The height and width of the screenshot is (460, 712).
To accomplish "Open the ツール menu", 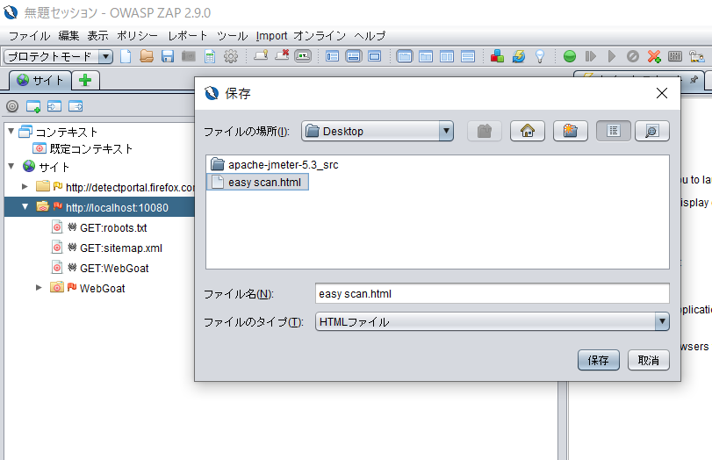I will click(x=232, y=36).
